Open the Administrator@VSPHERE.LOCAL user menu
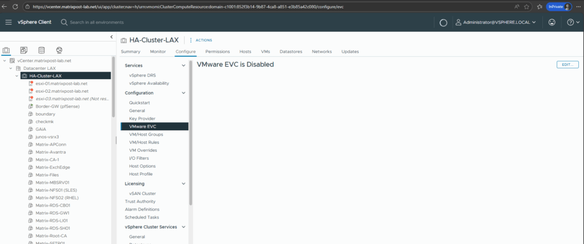This screenshot has width=584, height=244. click(x=496, y=22)
